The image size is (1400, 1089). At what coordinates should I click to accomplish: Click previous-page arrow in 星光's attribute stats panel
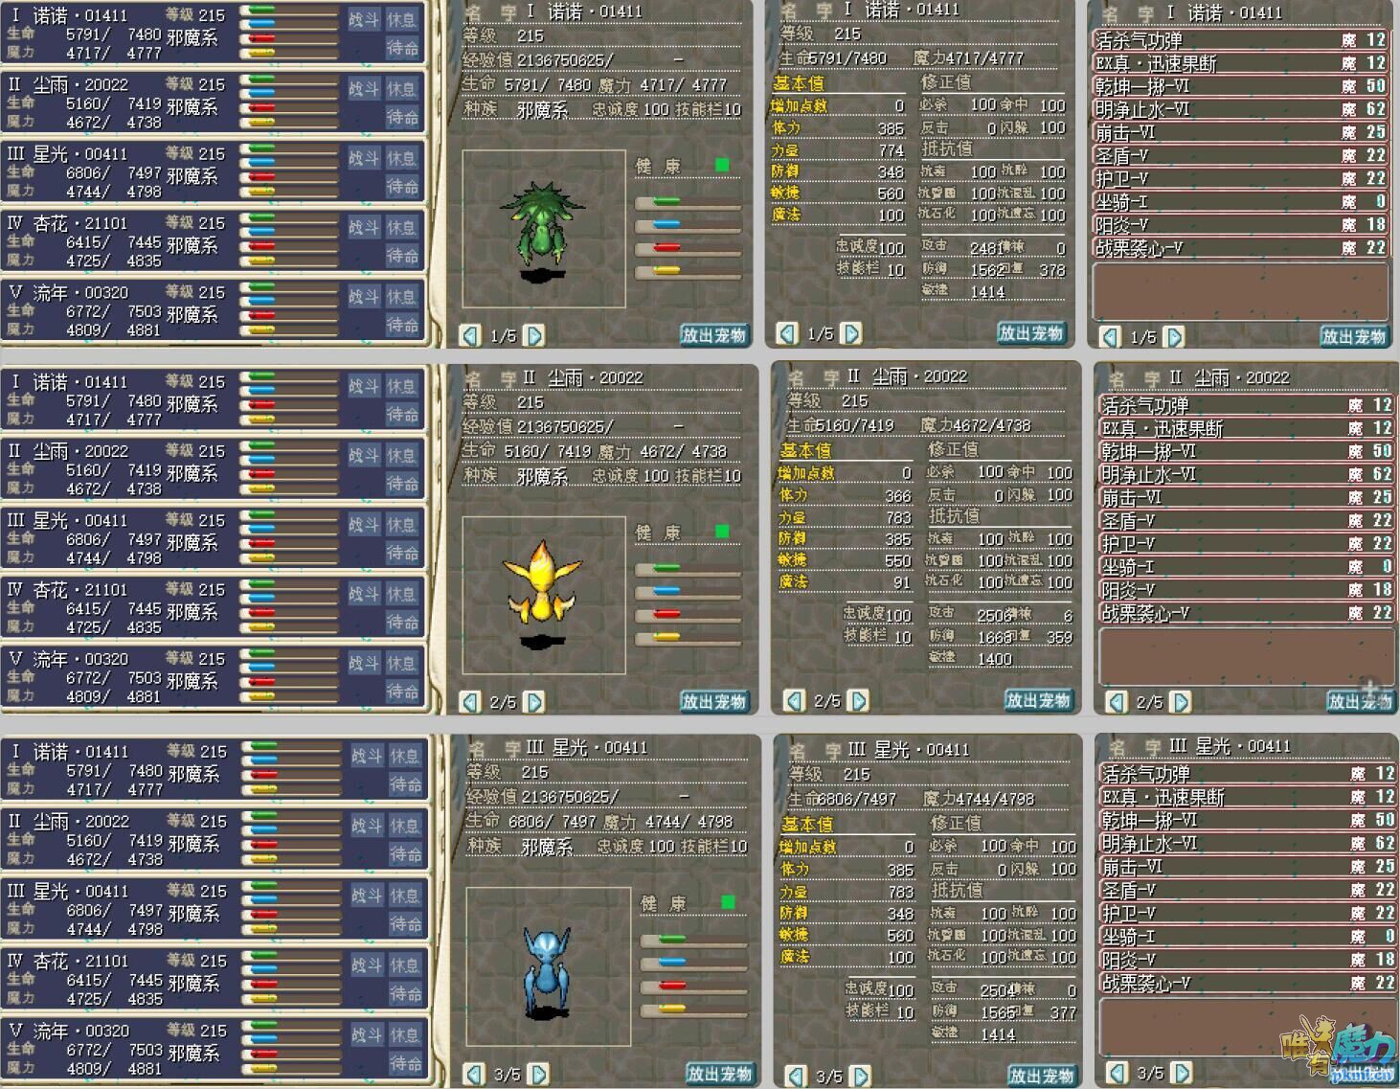click(x=796, y=1077)
